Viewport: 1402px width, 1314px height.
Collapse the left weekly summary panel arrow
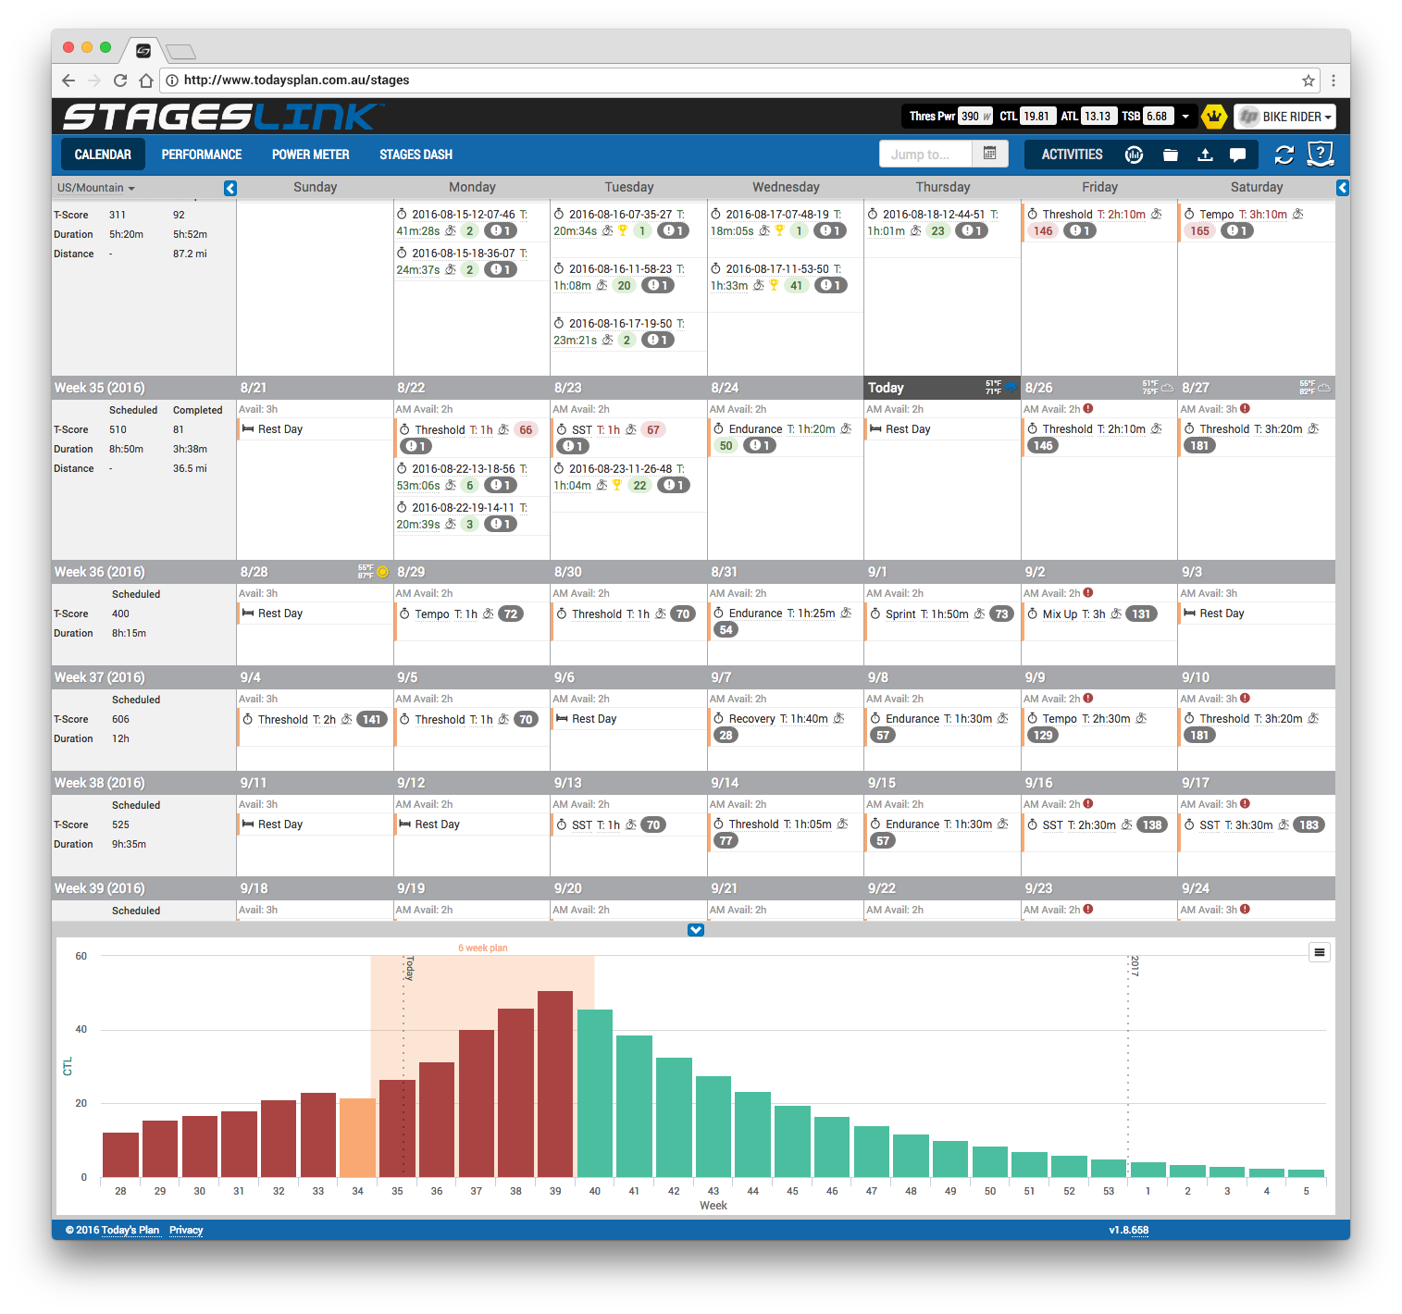pos(230,188)
